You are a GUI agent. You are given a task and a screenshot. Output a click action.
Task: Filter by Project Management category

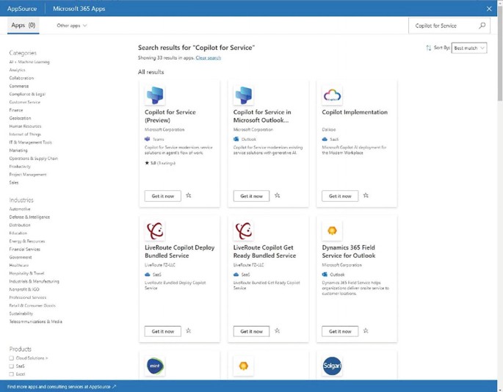click(x=28, y=175)
